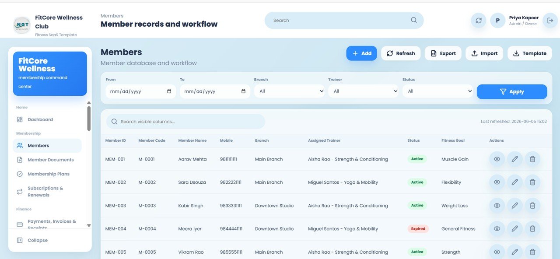Delete member Kabir Singh
Image resolution: width=560 pixels, height=259 pixels.
532,206
